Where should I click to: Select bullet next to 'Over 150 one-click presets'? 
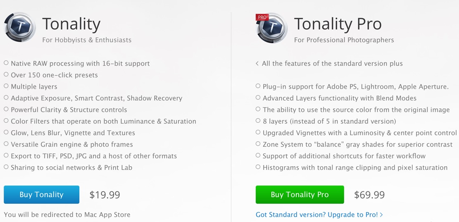tap(6, 74)
